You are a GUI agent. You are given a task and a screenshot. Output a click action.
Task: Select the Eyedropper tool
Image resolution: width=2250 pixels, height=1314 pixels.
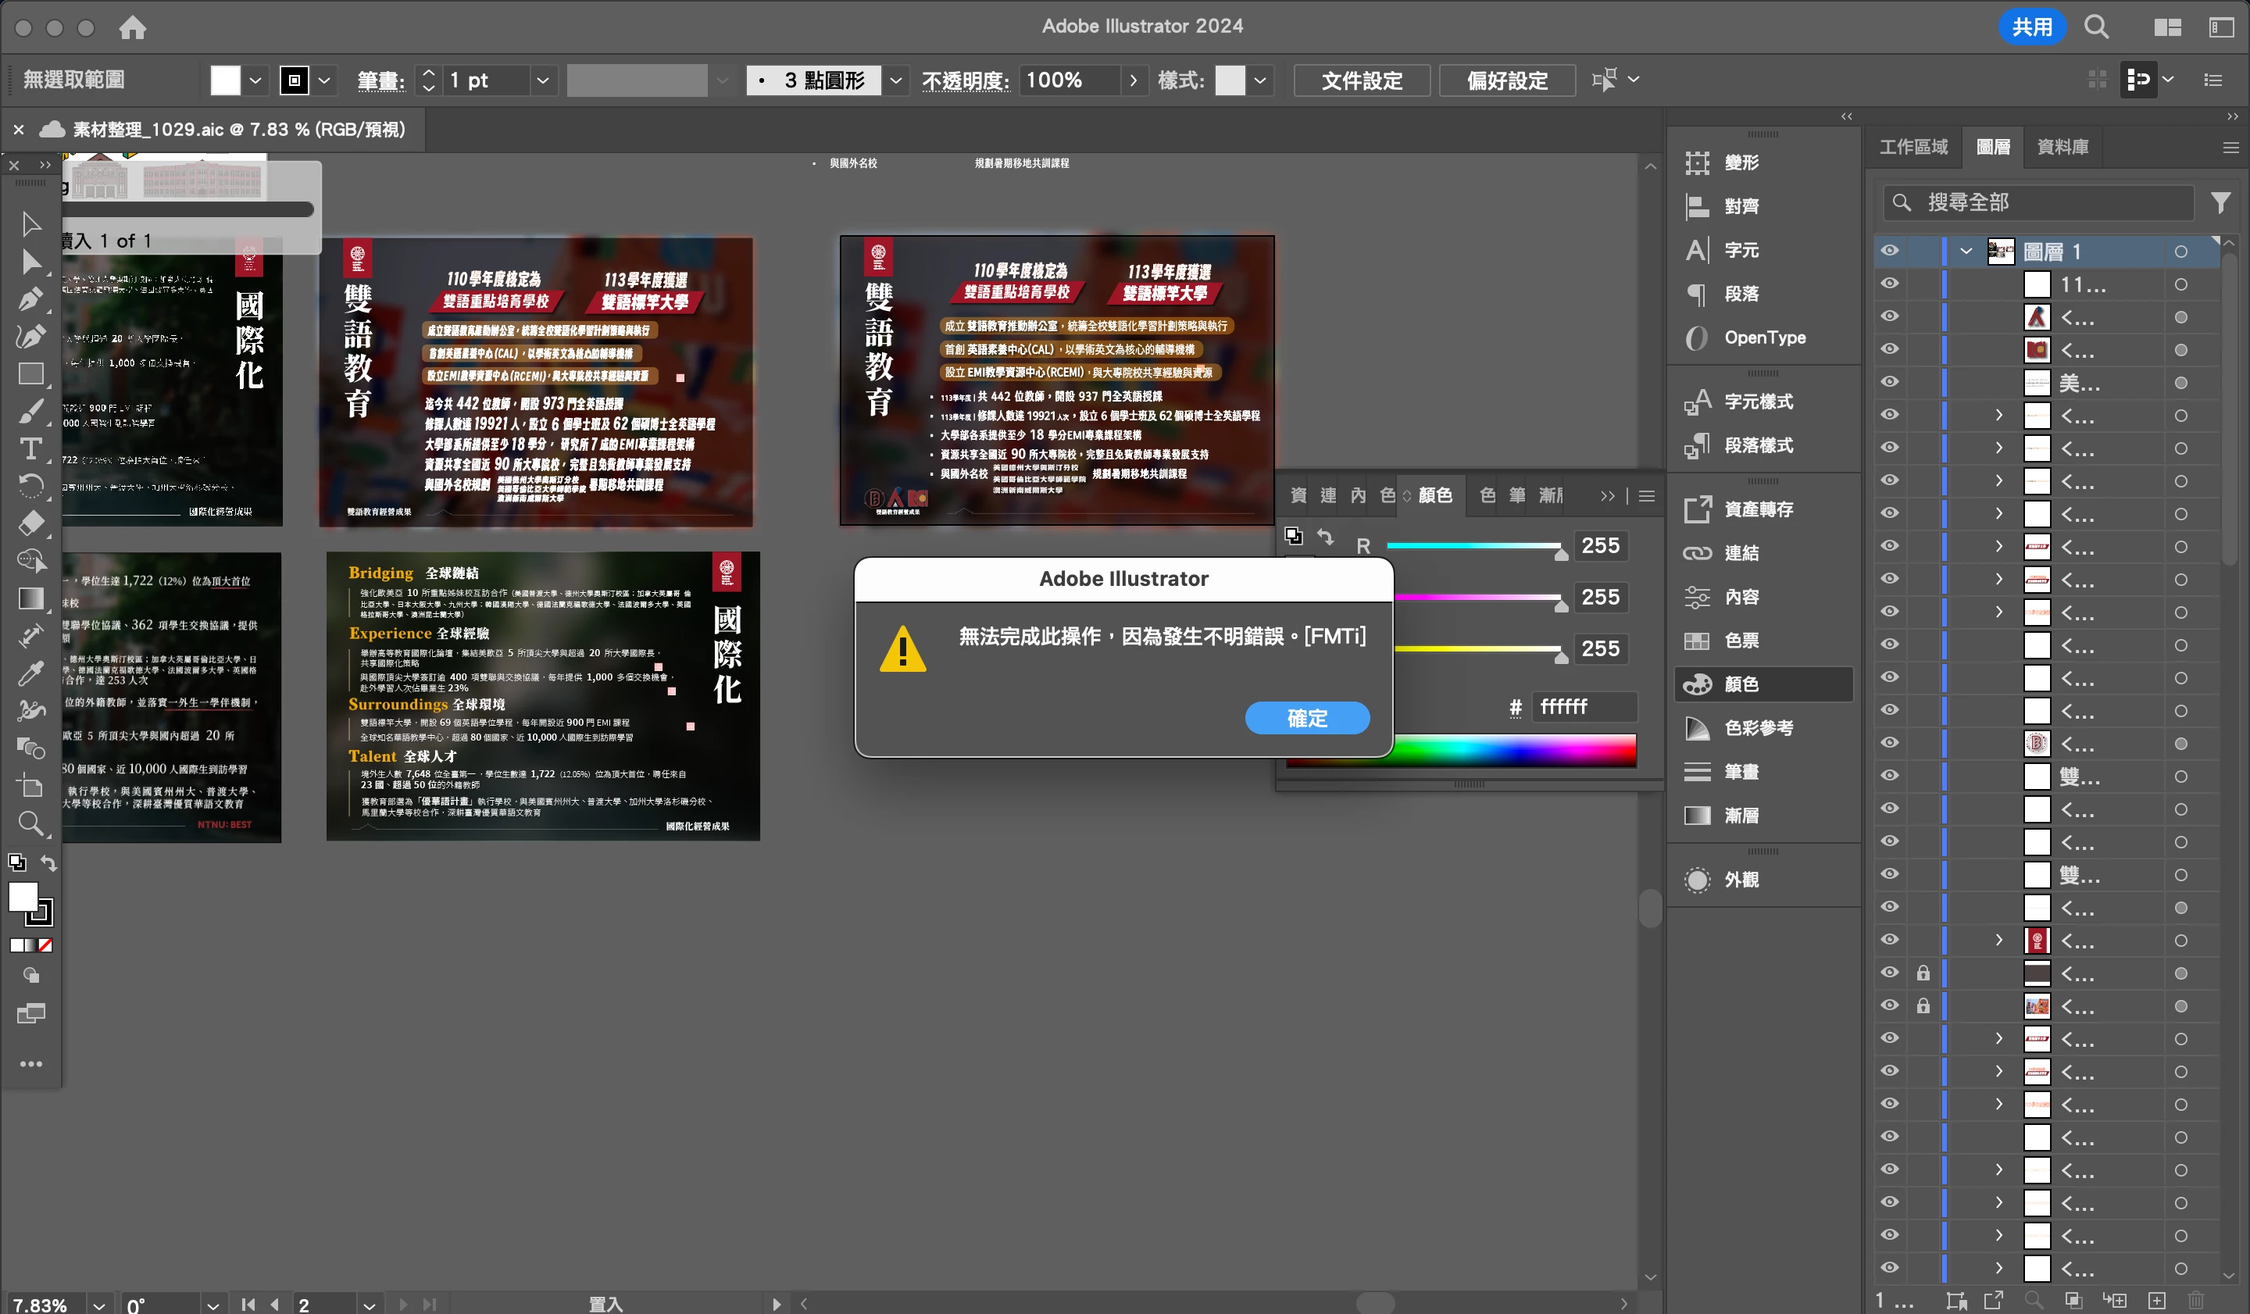(31, 673)
